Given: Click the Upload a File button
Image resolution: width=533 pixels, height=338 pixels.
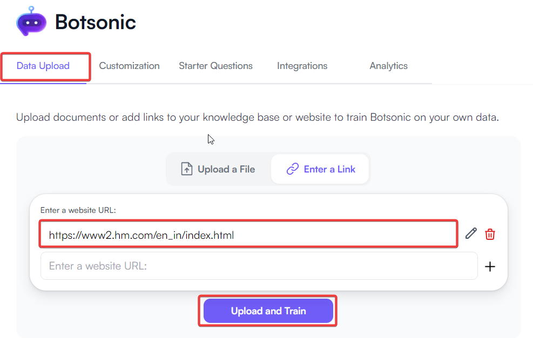Looking at the screenshot, I should pyautogui.click(x=218, y=169).
